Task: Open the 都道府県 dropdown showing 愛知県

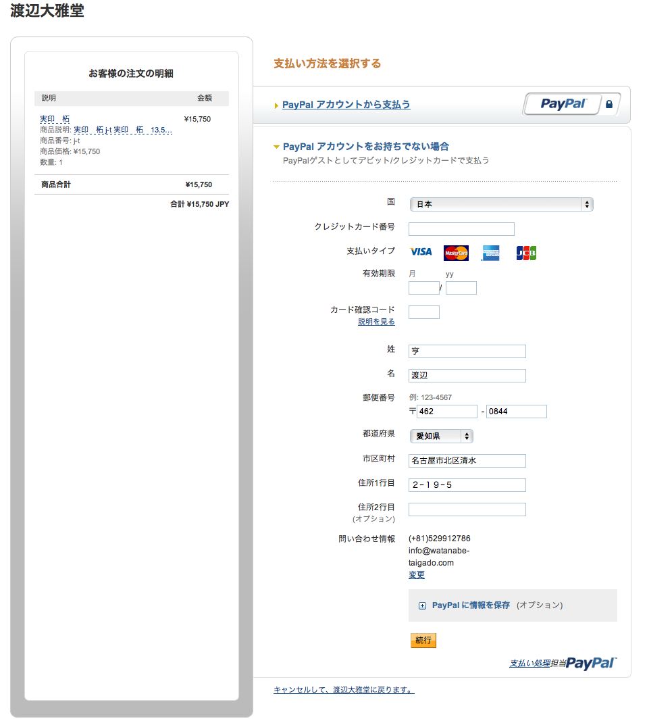Action: [x=441, y=436]
